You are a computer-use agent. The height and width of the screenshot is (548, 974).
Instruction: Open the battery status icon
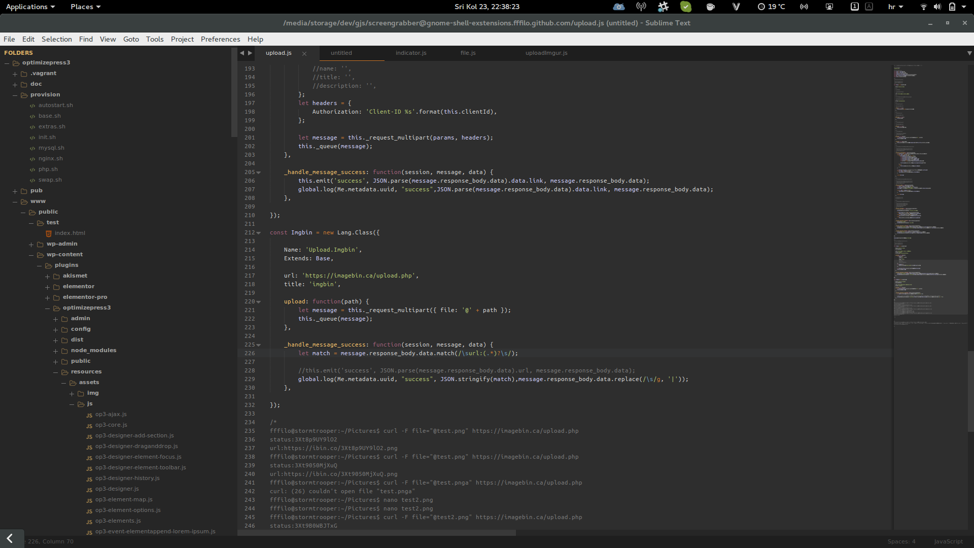point(952,7)
